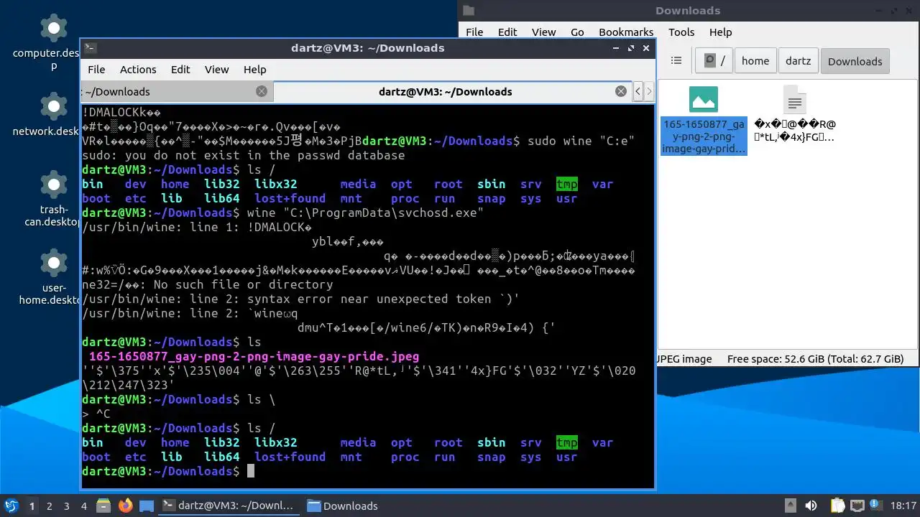Screen dimensions: 920x517
Task: Click the terminal window title bar icon
Action: point(90,48)
